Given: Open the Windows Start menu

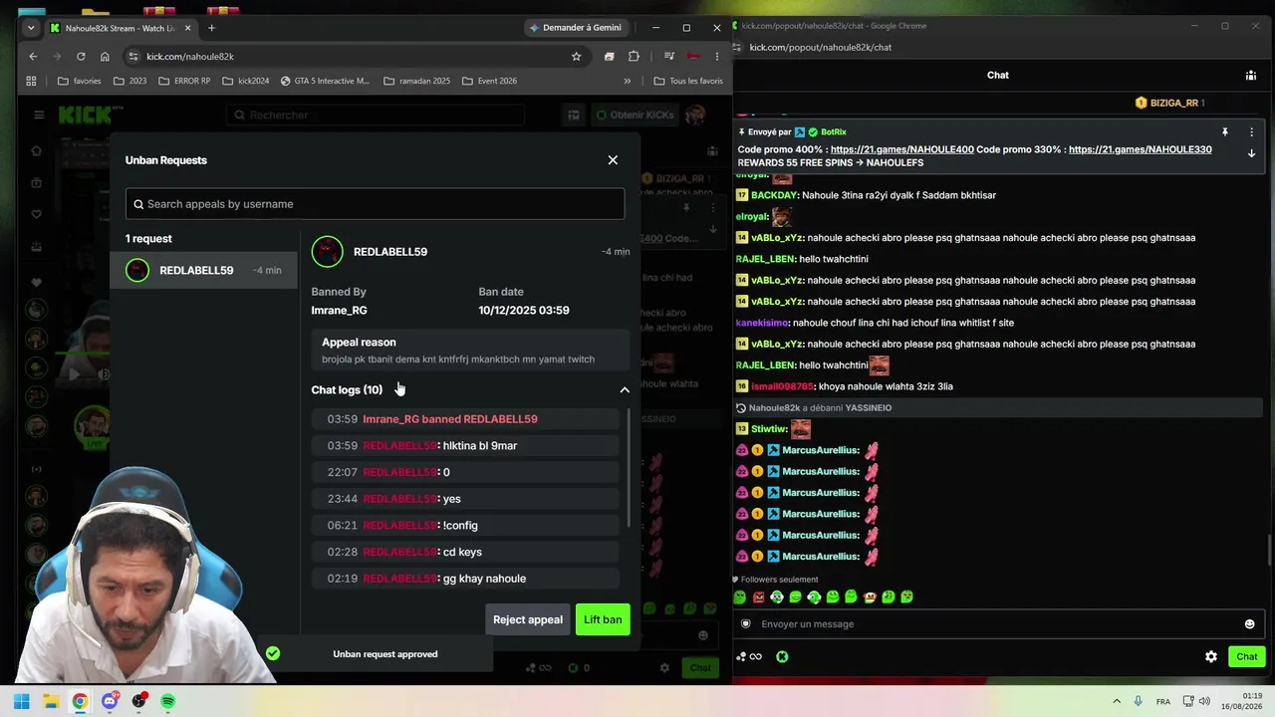Looking at the screenshot, I should pyautogui.click(x=21, y=701).
